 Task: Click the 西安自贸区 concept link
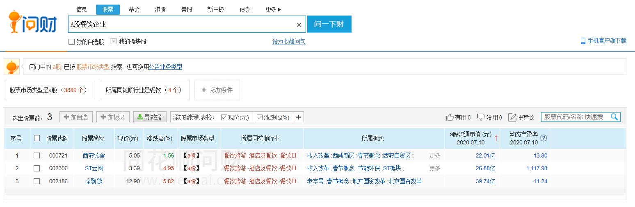397,155
